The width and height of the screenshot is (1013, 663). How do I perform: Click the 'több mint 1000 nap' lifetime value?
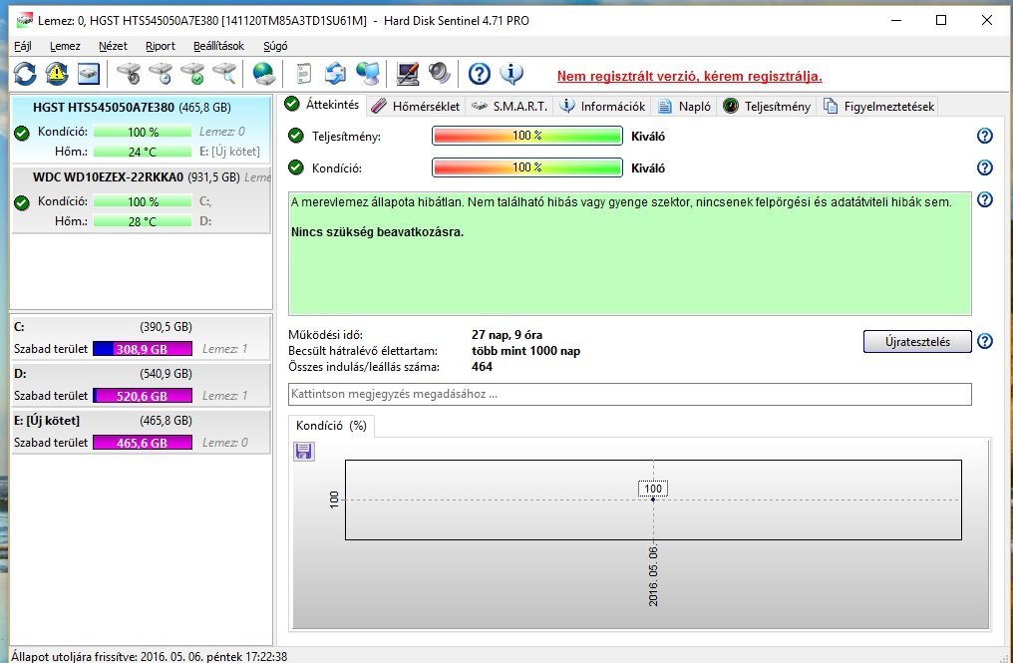(525, 351)
